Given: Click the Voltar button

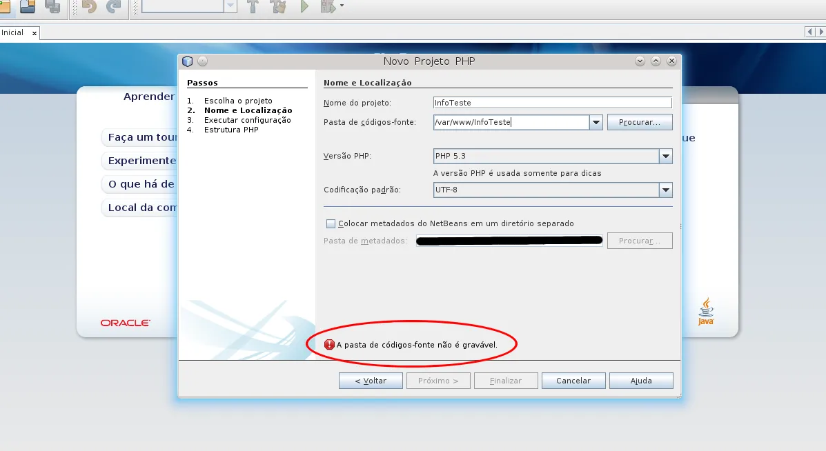Looking at the screenshot, I should coord(371,381).
